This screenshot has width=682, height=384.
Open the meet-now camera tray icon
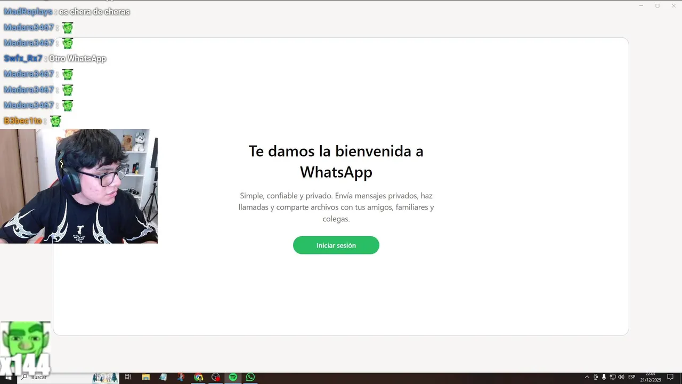point(596,377)
